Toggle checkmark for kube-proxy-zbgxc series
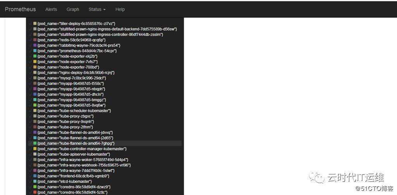Screen dimensions: 397x195 tap(31, 116)
